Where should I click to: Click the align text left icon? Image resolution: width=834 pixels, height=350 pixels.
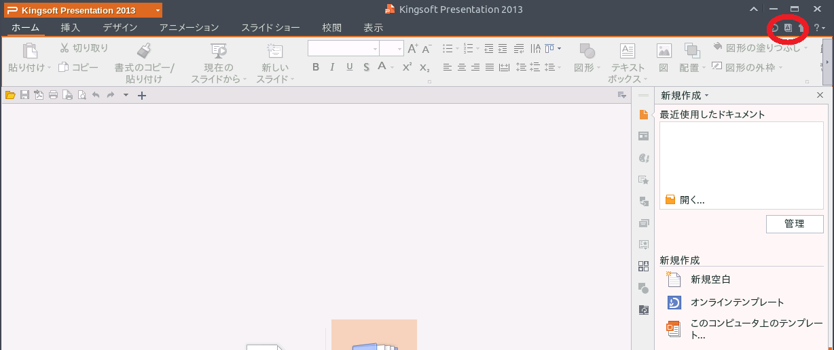pyautogui.click(x=448, y=67)
